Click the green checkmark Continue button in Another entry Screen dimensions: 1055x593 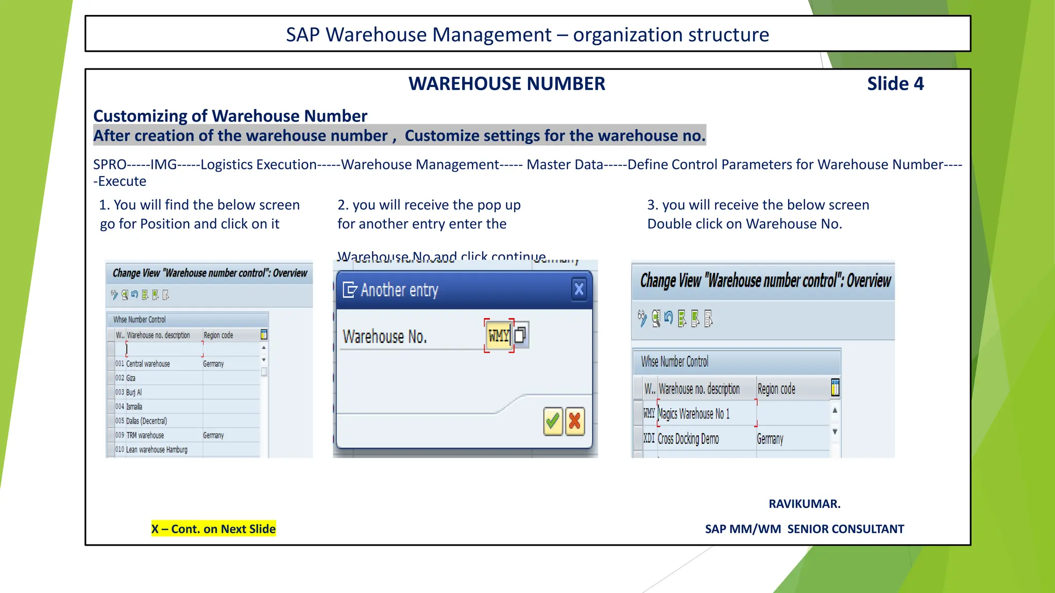point(553,422)
